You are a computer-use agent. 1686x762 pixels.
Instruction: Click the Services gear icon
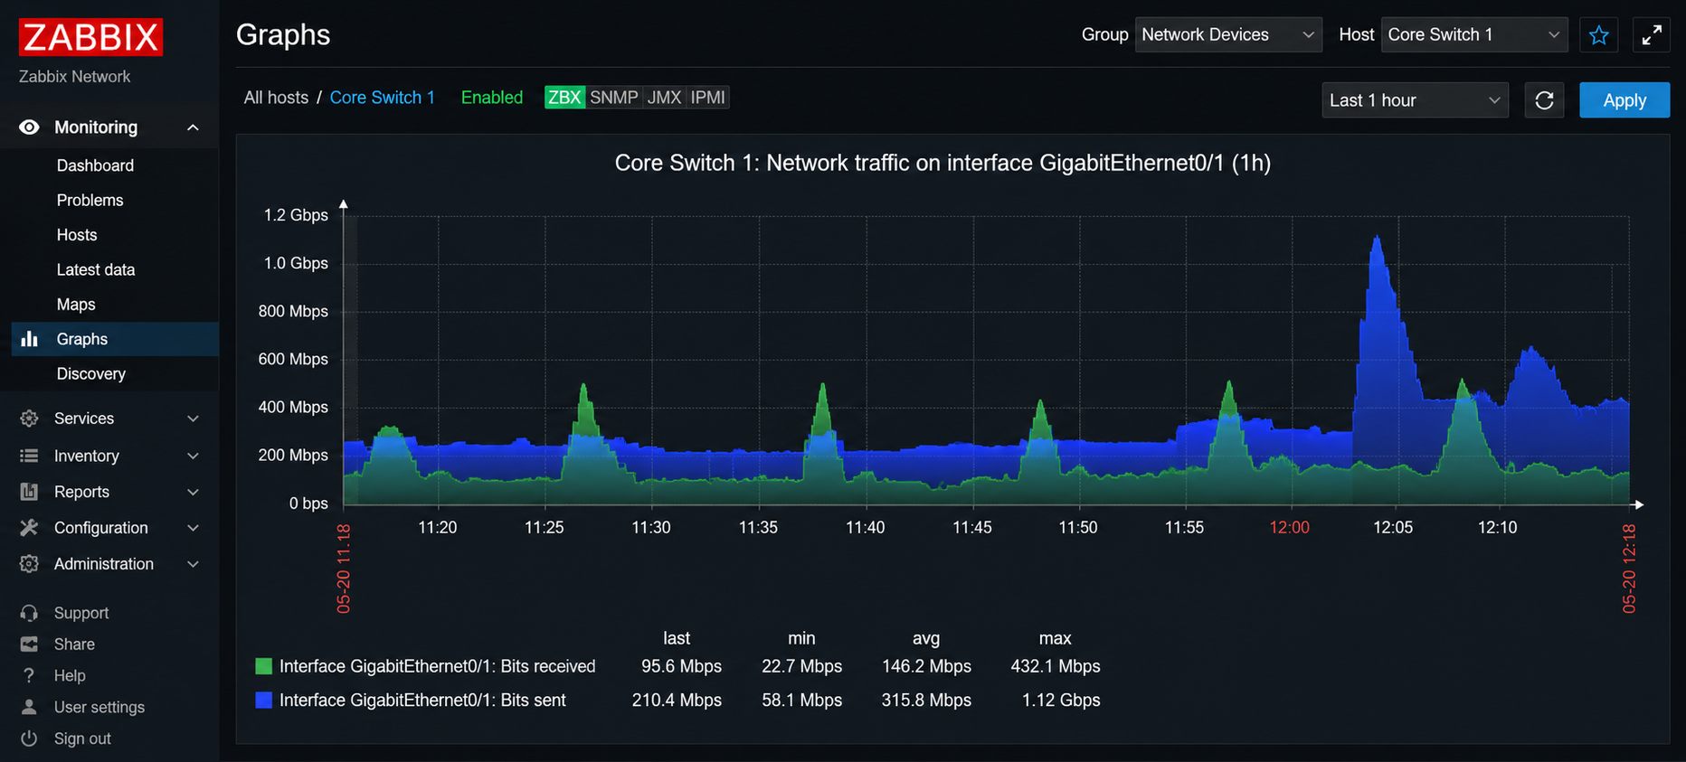point(29,419)
